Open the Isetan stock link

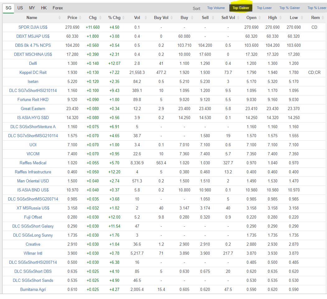point(33,81)
